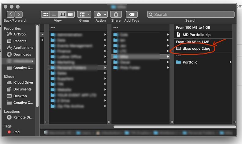Expand the Portfolio folder arrow

pos(231,62)
